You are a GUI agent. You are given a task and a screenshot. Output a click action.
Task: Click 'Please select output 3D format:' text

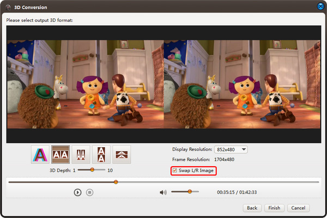(39, 20)
